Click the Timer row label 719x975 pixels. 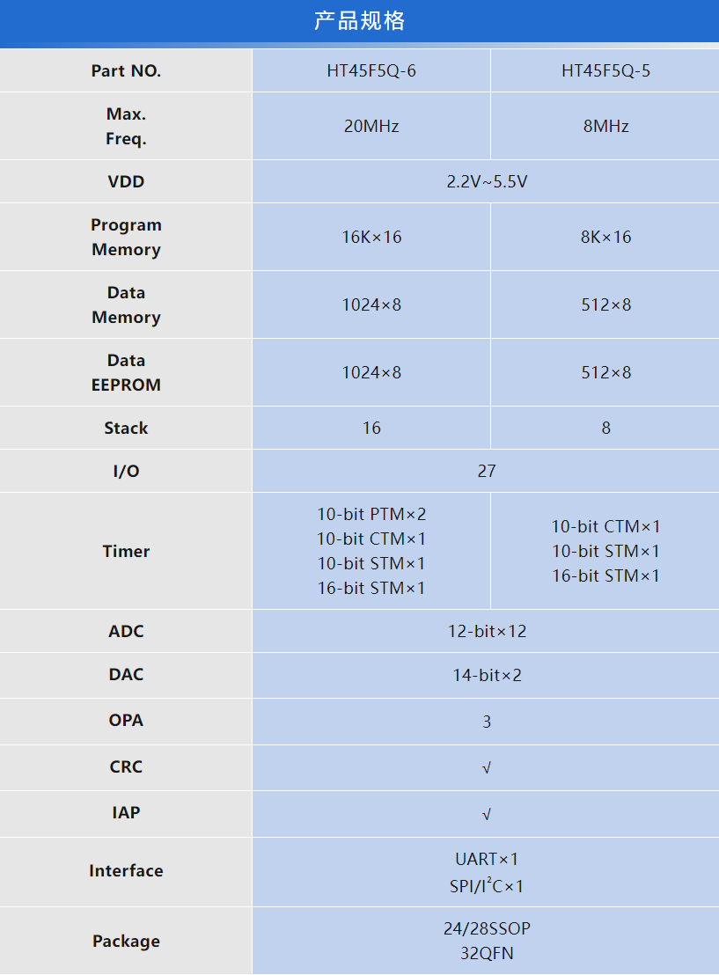pyautogui.click(x=126, y=552)
